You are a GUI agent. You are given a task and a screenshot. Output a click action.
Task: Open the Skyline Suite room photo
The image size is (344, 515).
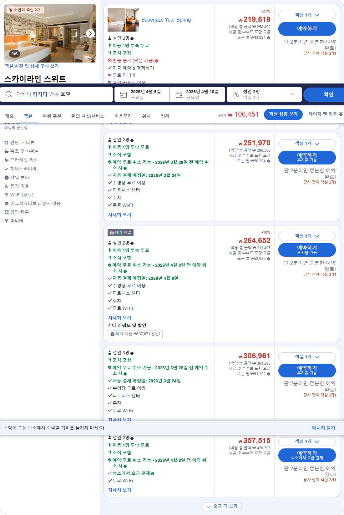pos(50,33)
